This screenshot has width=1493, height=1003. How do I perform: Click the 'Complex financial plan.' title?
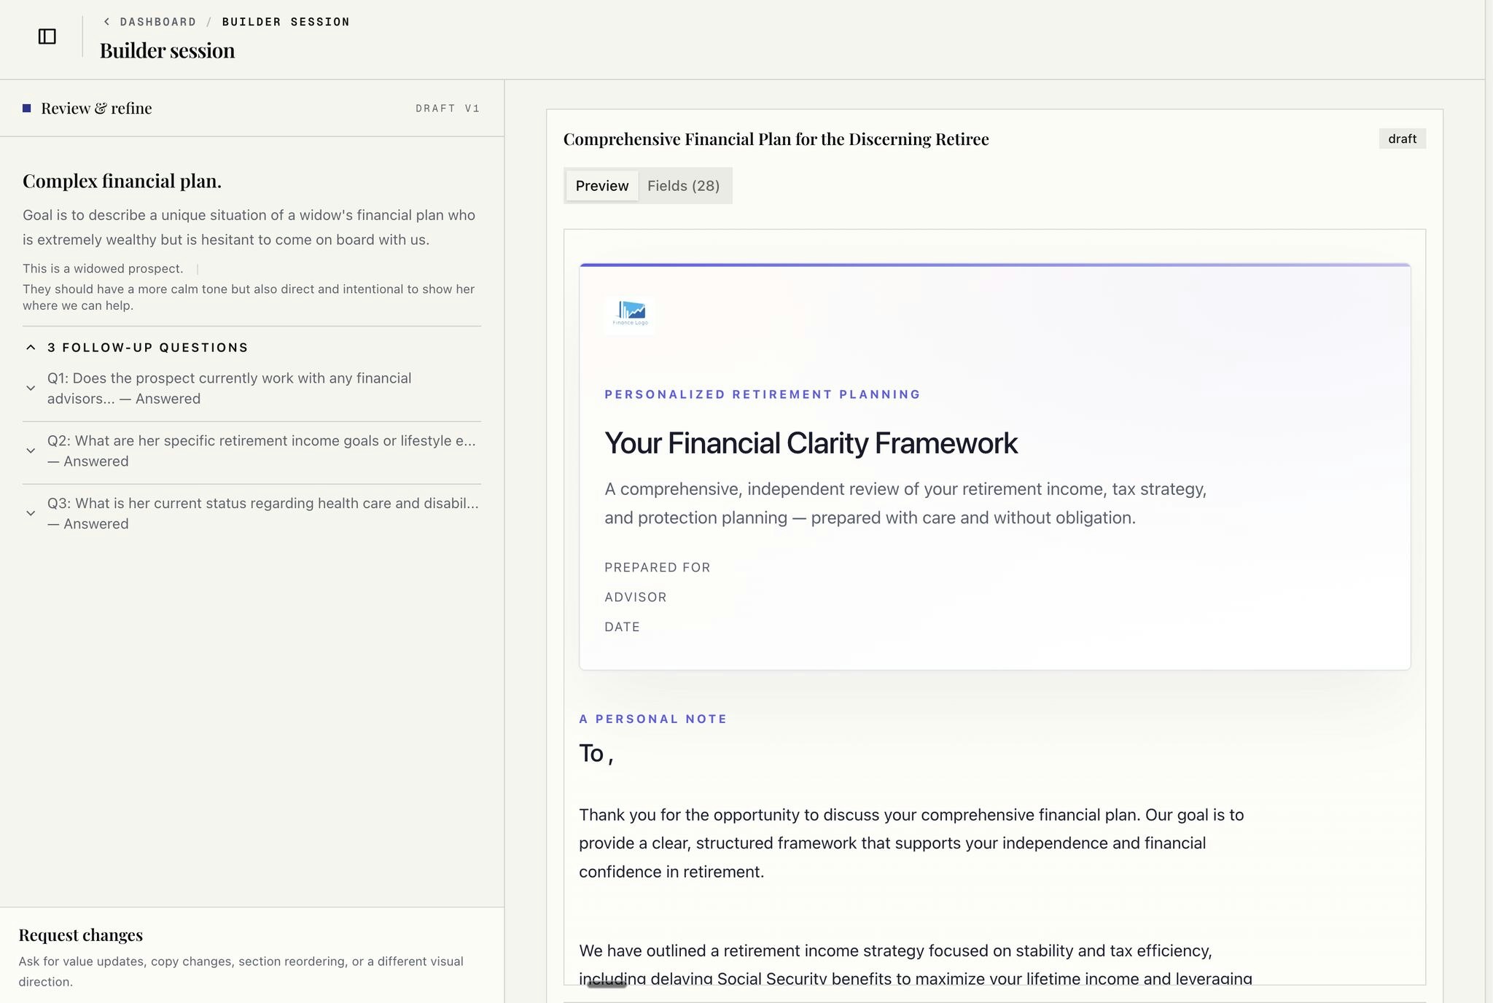(x=122, y=181)
